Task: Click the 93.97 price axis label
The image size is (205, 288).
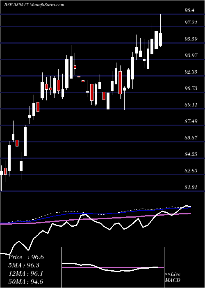Action: 191,55
